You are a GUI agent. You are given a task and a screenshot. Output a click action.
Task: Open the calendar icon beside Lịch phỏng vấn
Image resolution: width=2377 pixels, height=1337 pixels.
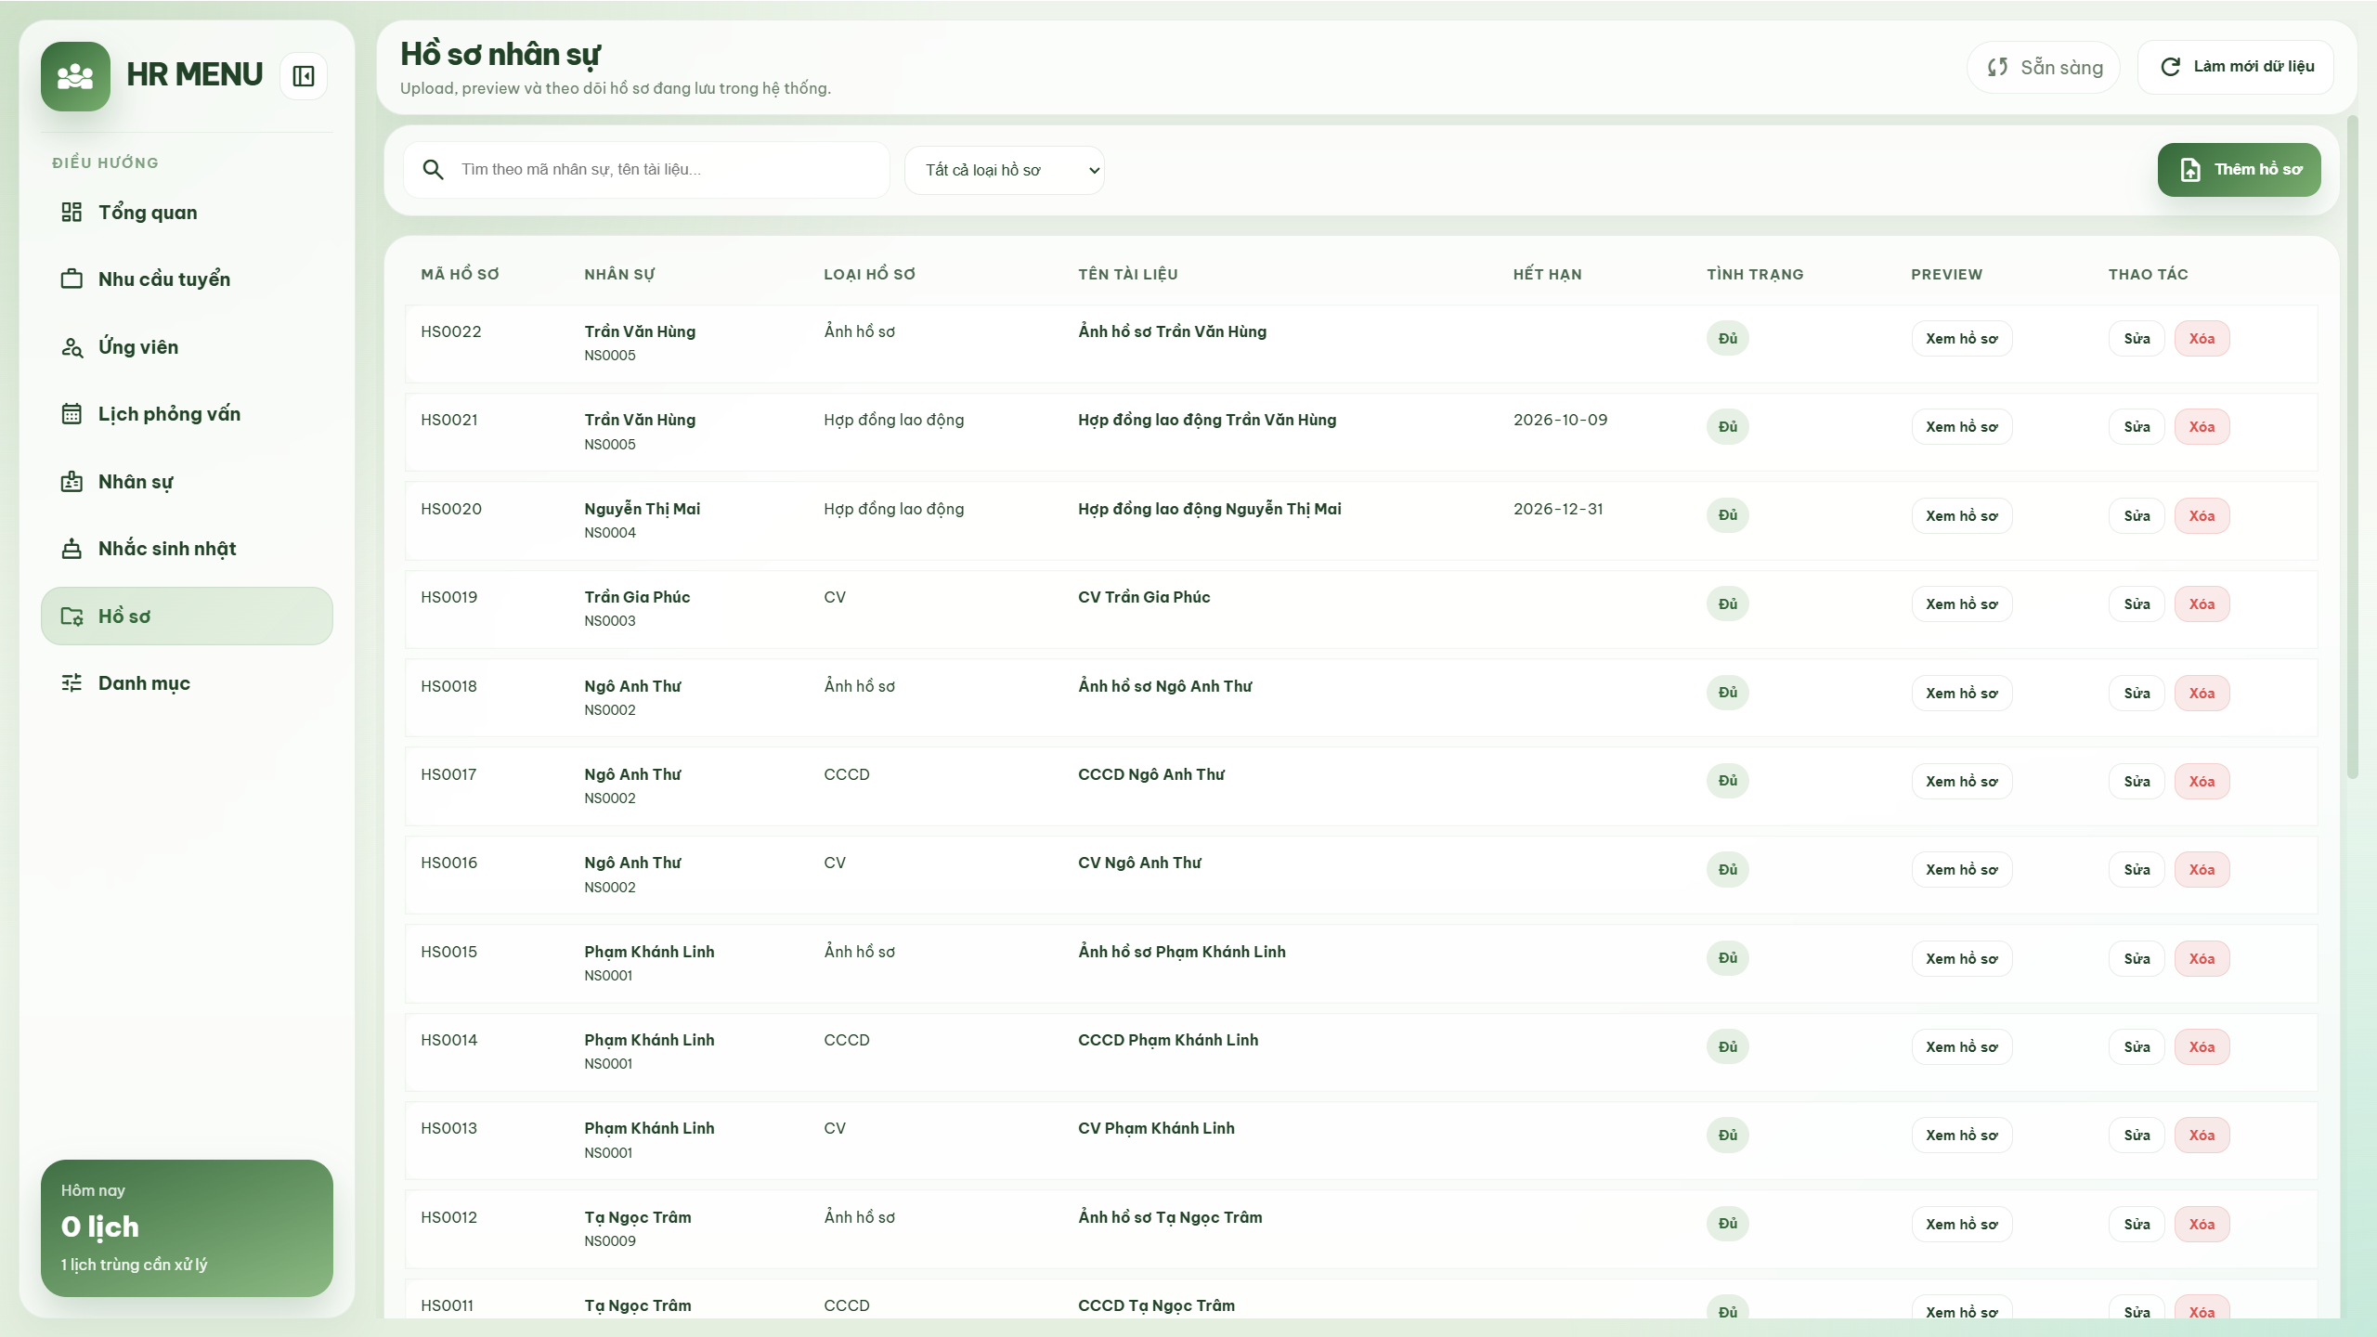73,413
